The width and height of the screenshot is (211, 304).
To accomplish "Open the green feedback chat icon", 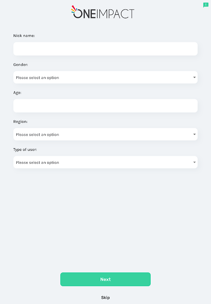I will (x=206, y=5).
